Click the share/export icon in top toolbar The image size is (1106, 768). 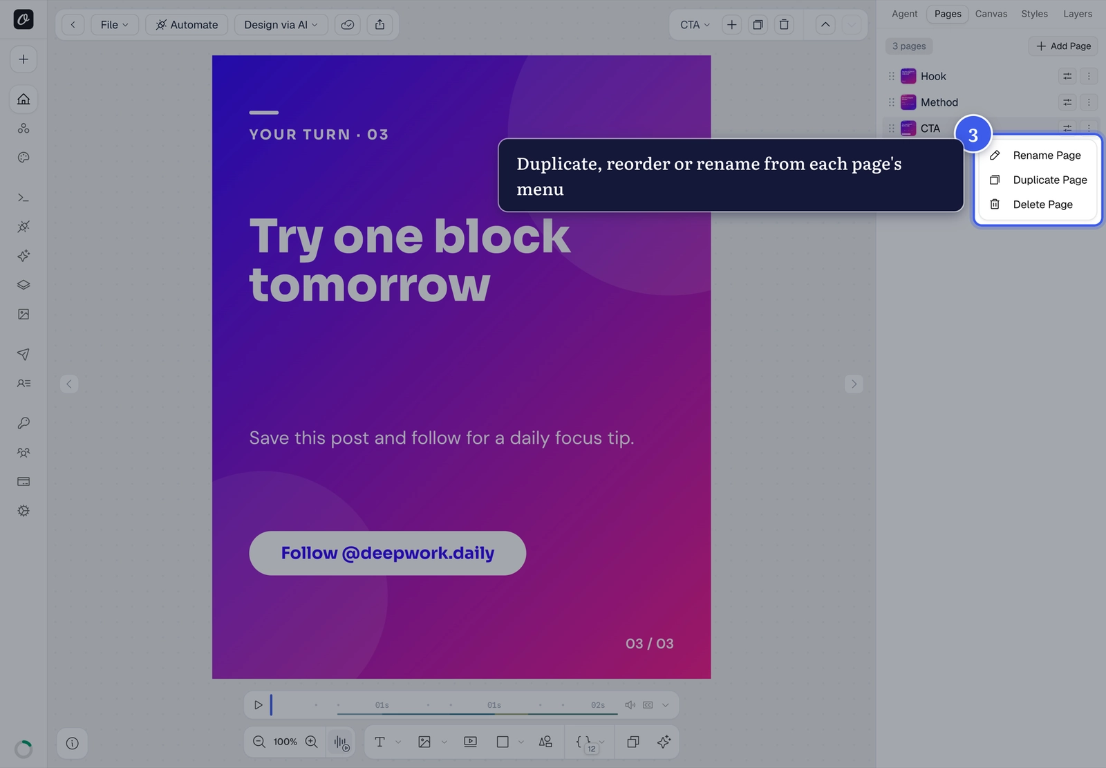(379, 25)
